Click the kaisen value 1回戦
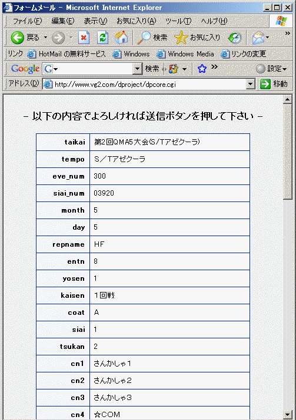The width and height of the screenshot is (296, 420). click(x=104, y=295)
